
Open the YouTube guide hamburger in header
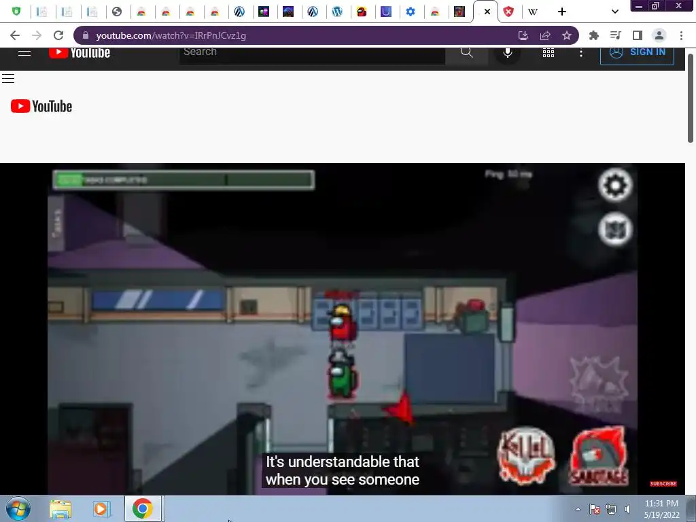pyautogui.click(x=24, y=53)
